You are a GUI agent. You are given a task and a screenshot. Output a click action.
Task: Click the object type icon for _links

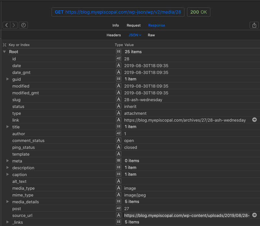[119, 222]
